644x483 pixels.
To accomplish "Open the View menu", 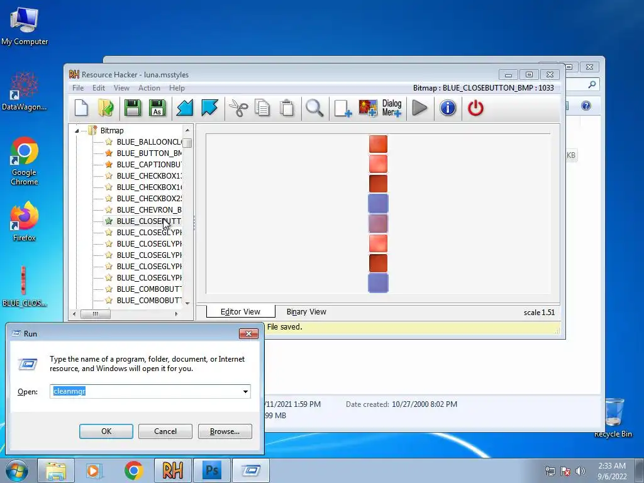I will coord(121,88).
